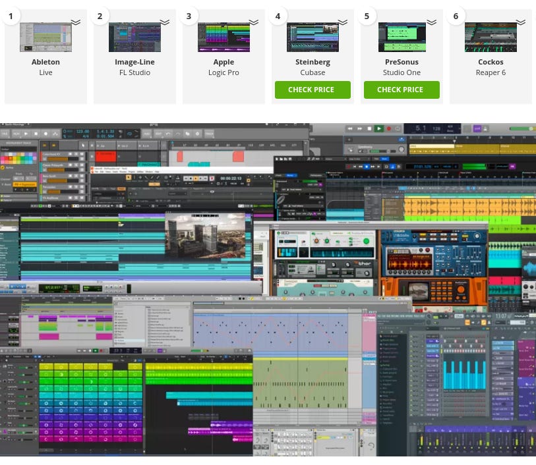Select the 'PreSonus' brand name
This screenshot has height=465, width=536.
pos(402,62)
